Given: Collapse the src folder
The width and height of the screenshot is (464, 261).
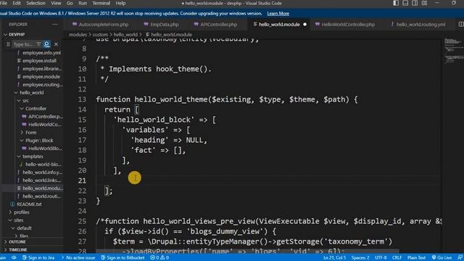Looking at the screenshot, I should click(x=26, y=101).
